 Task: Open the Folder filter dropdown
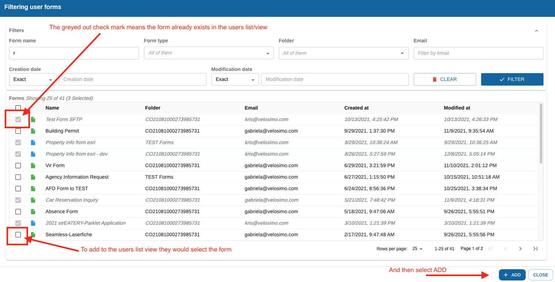coord(343,53)
